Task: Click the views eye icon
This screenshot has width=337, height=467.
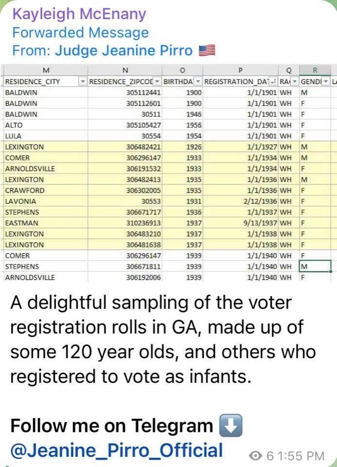Action: (256, 456)
